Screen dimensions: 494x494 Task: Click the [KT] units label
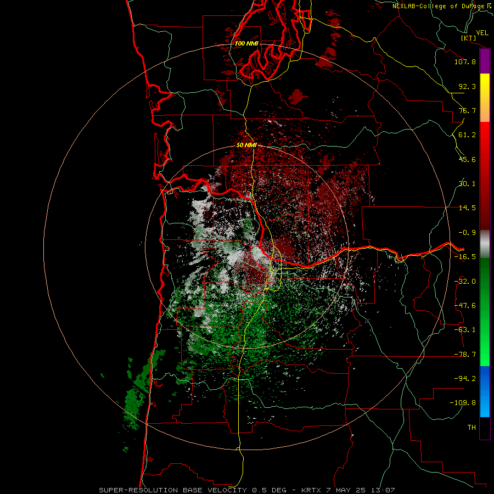click(x=469, y=38)
